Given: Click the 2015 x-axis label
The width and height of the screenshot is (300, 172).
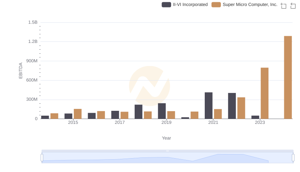Looking at the screenshot, I should click(x=73, y=122).
